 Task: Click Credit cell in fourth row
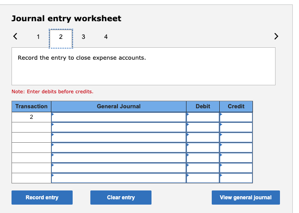pyautogui.click(x=236, y=148)
